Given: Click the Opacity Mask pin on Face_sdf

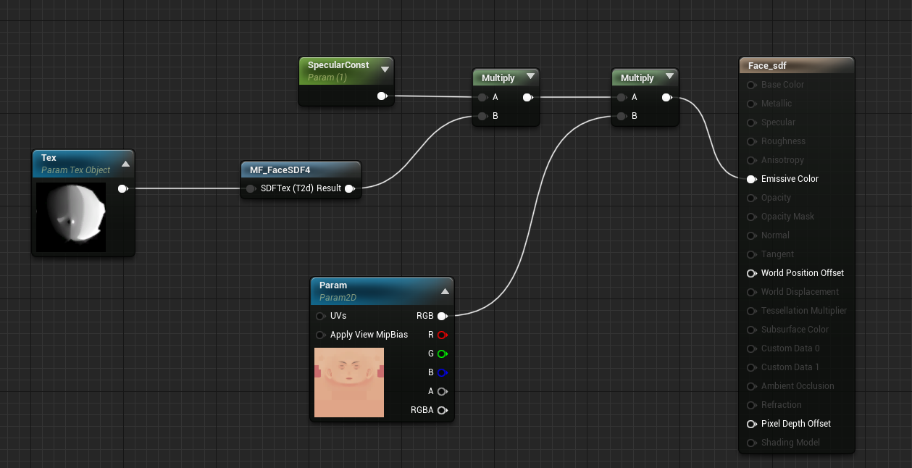Looking at the screenshot, I should pyautogui.click(x=751, y=217).
